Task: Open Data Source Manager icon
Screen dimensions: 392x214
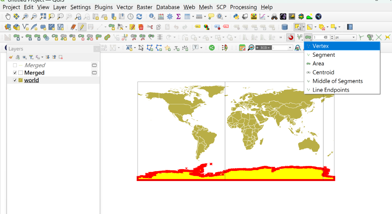Action: [x=8, y=27]
